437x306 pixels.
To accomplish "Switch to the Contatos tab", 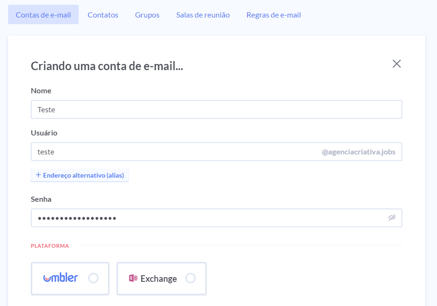I will pos(103,15).
